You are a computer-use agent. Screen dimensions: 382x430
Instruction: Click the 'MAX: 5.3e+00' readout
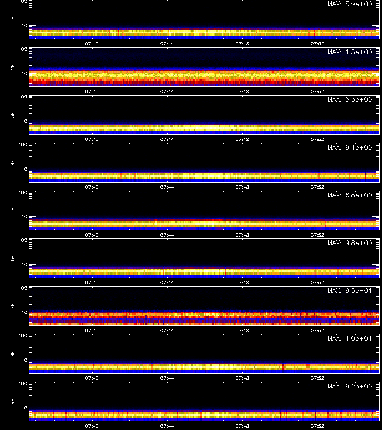(350, 99)
